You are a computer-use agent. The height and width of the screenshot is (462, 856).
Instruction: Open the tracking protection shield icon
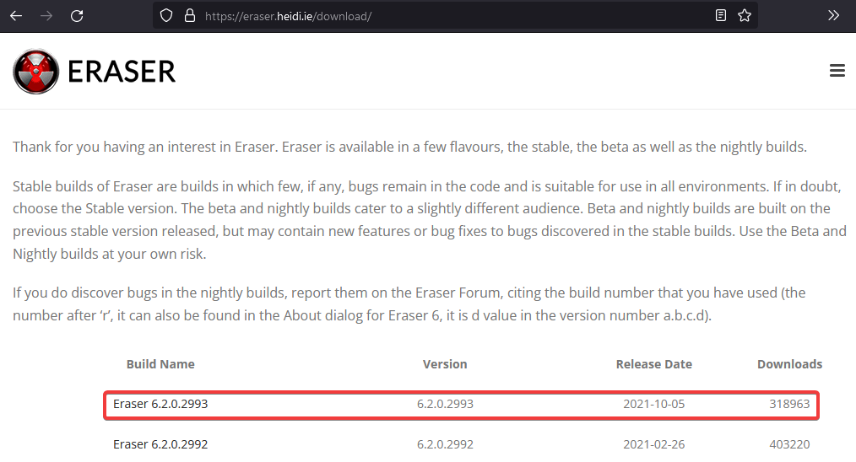pyautogui.click(x=166, y=15)
